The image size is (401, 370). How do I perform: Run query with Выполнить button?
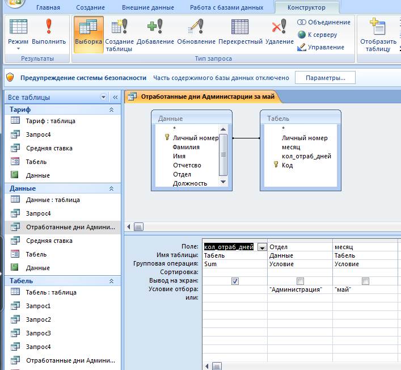[x=49, y=32]
